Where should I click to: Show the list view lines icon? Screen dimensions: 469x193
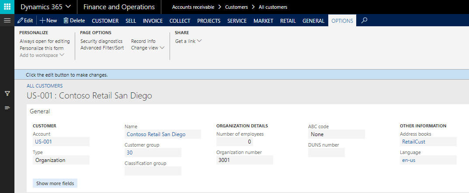pyautogui.click(x=7, y=108)
